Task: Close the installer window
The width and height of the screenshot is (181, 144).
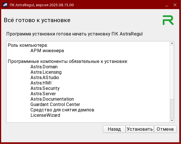Action: [174, 5]
